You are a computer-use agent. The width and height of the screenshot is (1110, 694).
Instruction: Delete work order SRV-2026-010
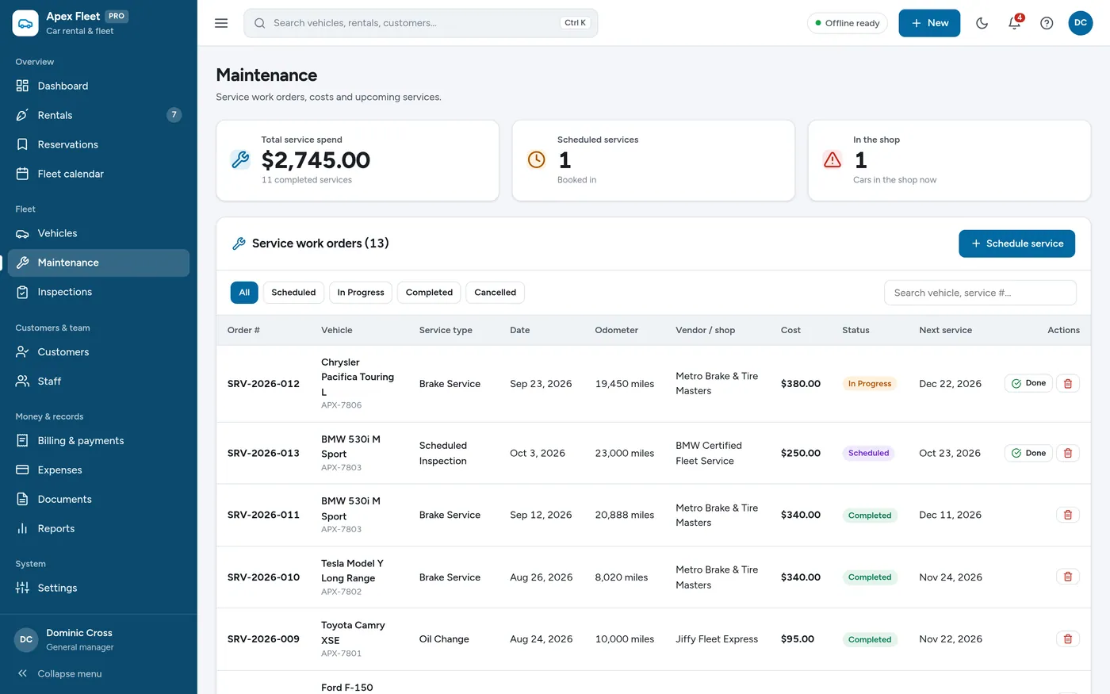1067,577
